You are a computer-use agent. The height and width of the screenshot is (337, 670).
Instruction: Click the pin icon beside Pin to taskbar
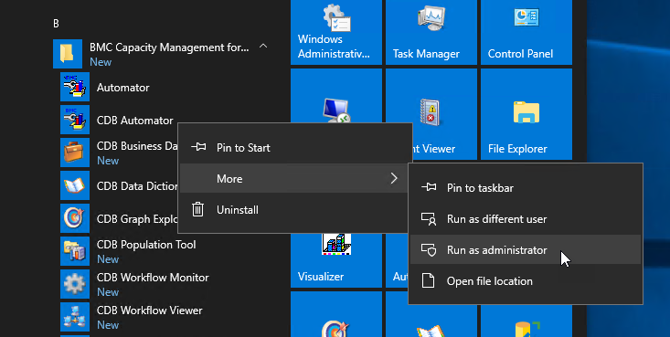coord(429,187)
